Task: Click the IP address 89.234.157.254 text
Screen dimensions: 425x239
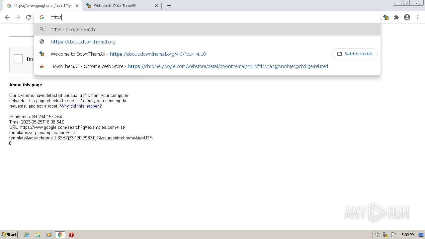Action: (36, 117)
